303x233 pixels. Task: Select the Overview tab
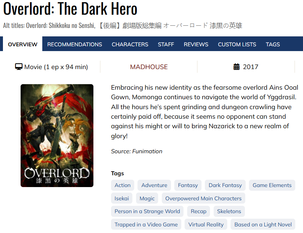[22, 44]
